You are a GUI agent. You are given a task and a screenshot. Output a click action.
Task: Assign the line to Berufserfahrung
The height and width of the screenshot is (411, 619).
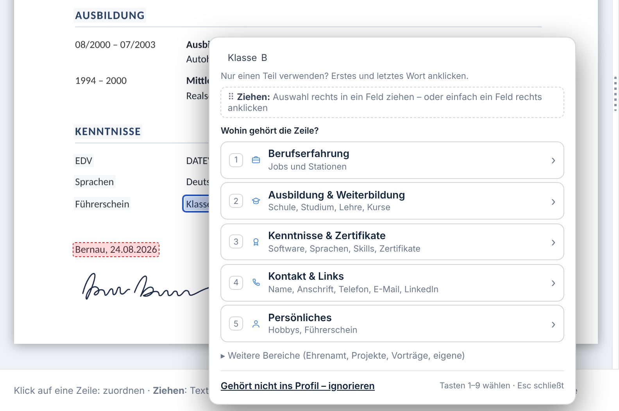(x=392, y=160)
